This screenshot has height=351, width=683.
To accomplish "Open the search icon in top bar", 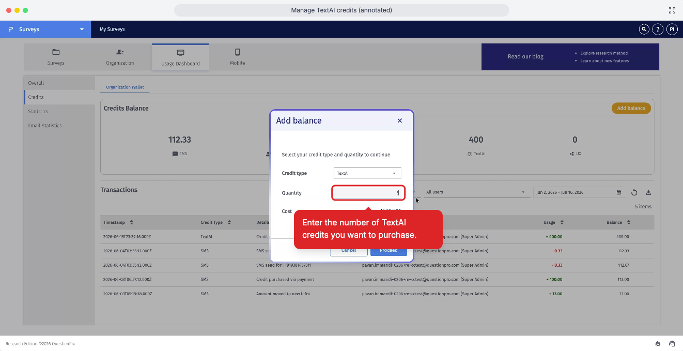I will 644,29.
